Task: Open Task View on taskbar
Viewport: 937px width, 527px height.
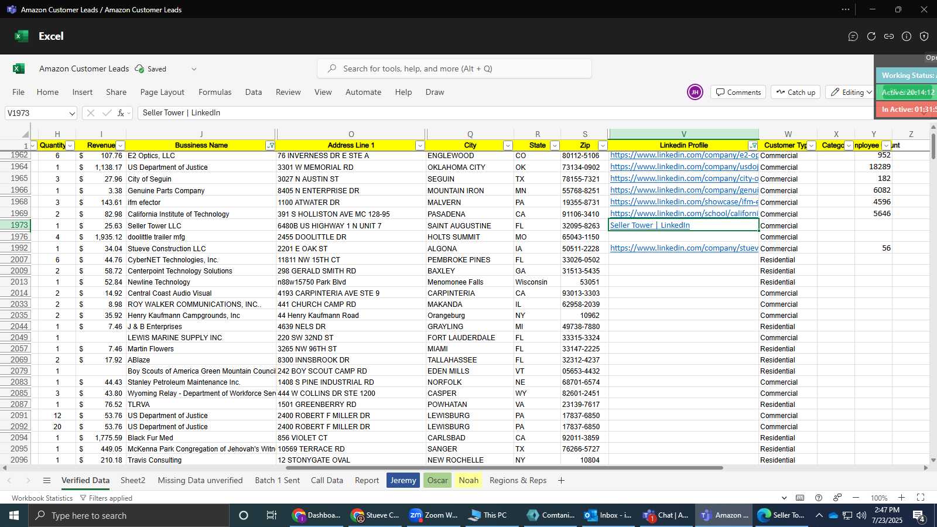Action: 271,515
